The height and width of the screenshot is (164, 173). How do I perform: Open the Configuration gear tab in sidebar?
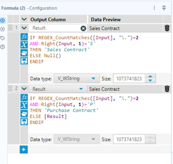pyautogui.click(x=3, y=20)
